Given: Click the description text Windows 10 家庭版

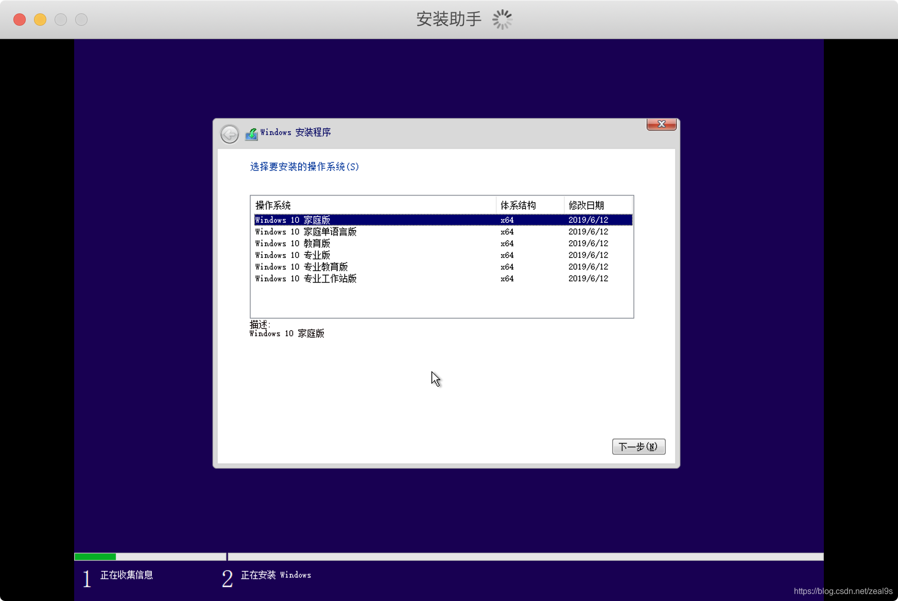Looking at the screenshot, I should click(287, 333).
